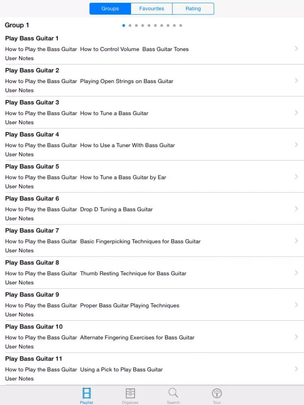This screenshot has width=304, height=405.
Task: Select the Groups segment
Action: coord(110,9)
